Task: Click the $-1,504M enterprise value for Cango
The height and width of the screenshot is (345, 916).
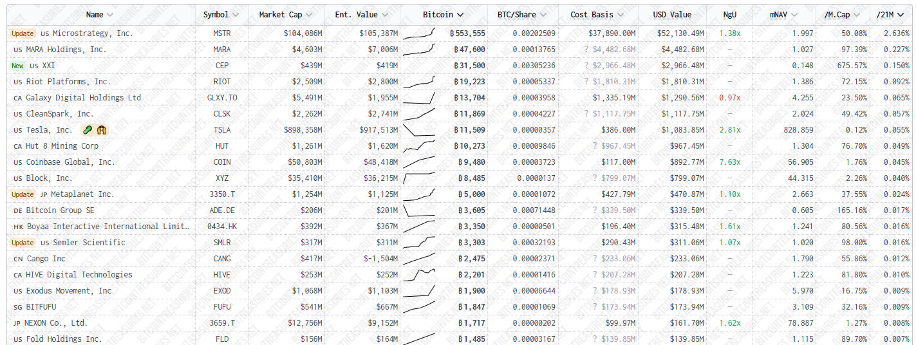Action: pos(380,259)
